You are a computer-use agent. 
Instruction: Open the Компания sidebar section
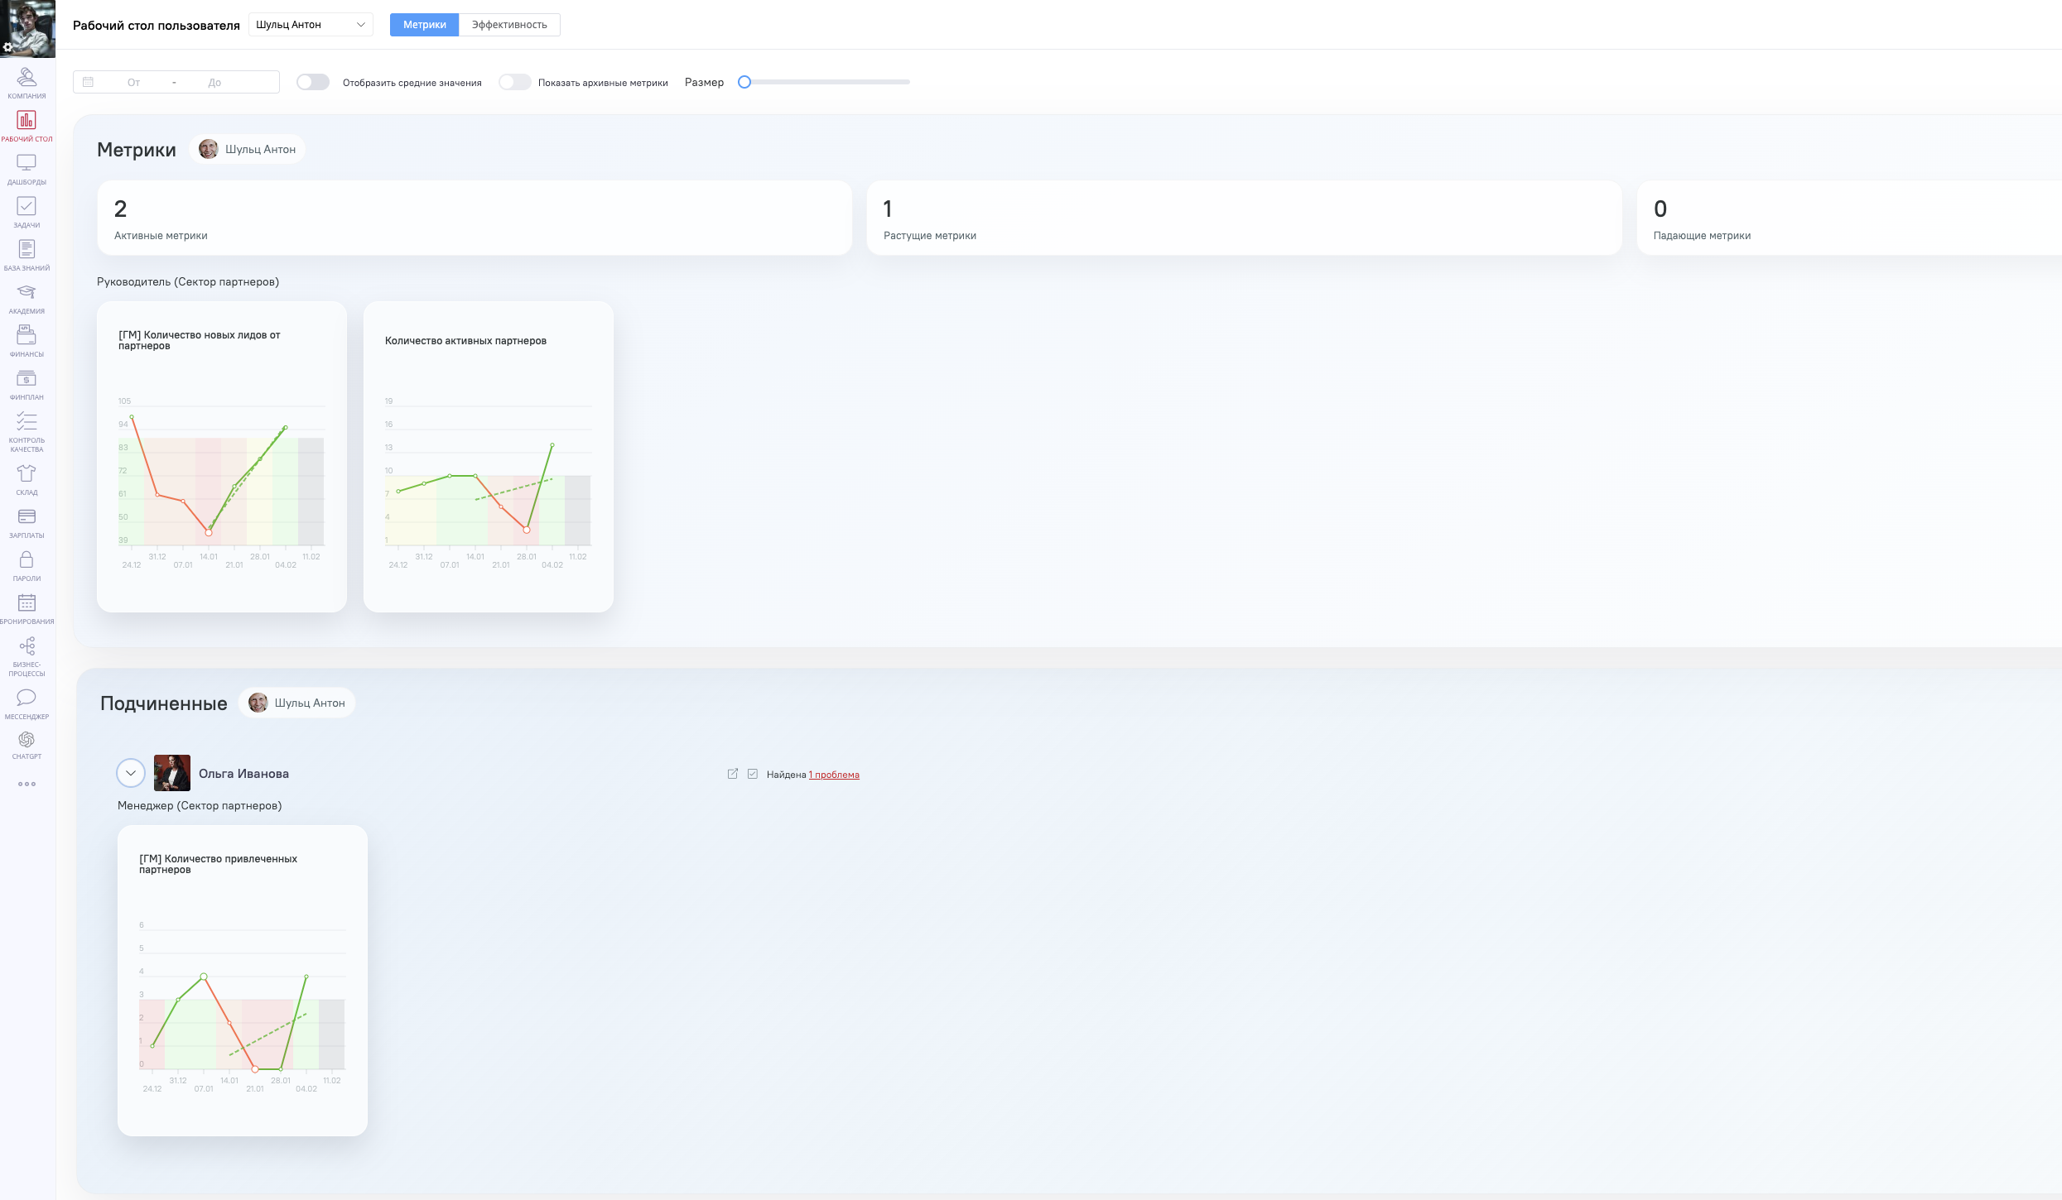tap(26, 82)
